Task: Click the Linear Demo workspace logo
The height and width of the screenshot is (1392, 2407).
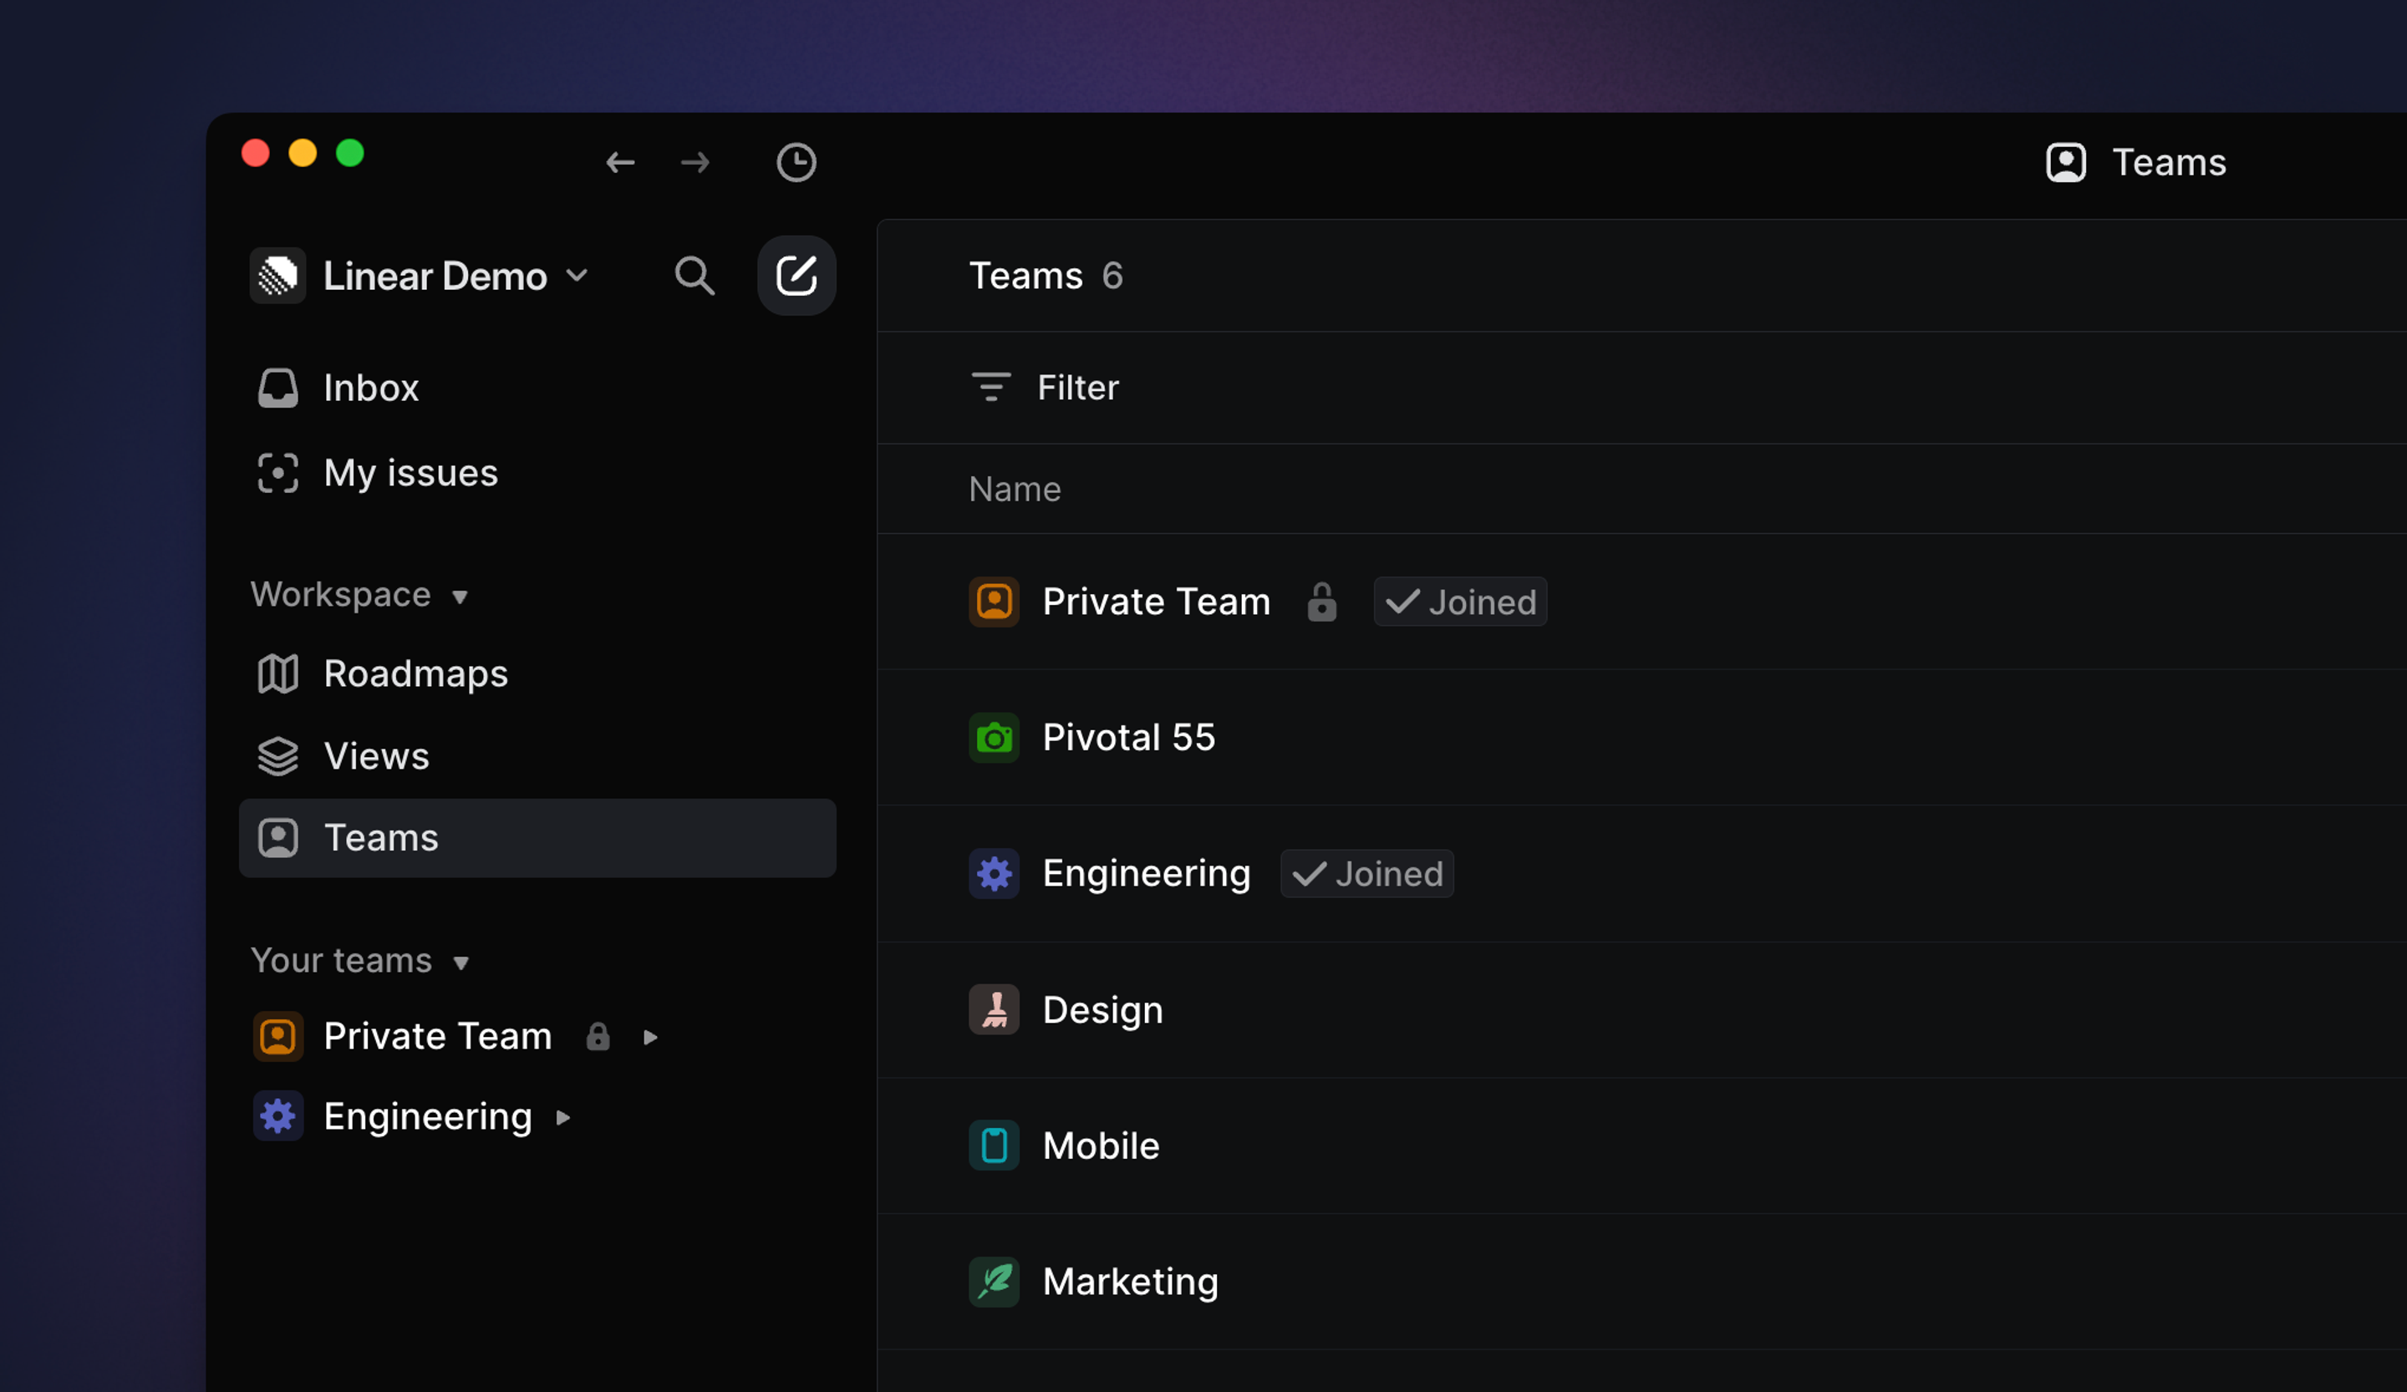Action: [x=278, y=276]
